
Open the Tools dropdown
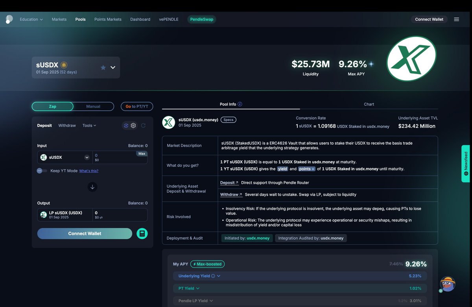coord(89,126)
